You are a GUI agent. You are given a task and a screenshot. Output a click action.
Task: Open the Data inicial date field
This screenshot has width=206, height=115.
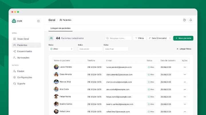[90, 49]
